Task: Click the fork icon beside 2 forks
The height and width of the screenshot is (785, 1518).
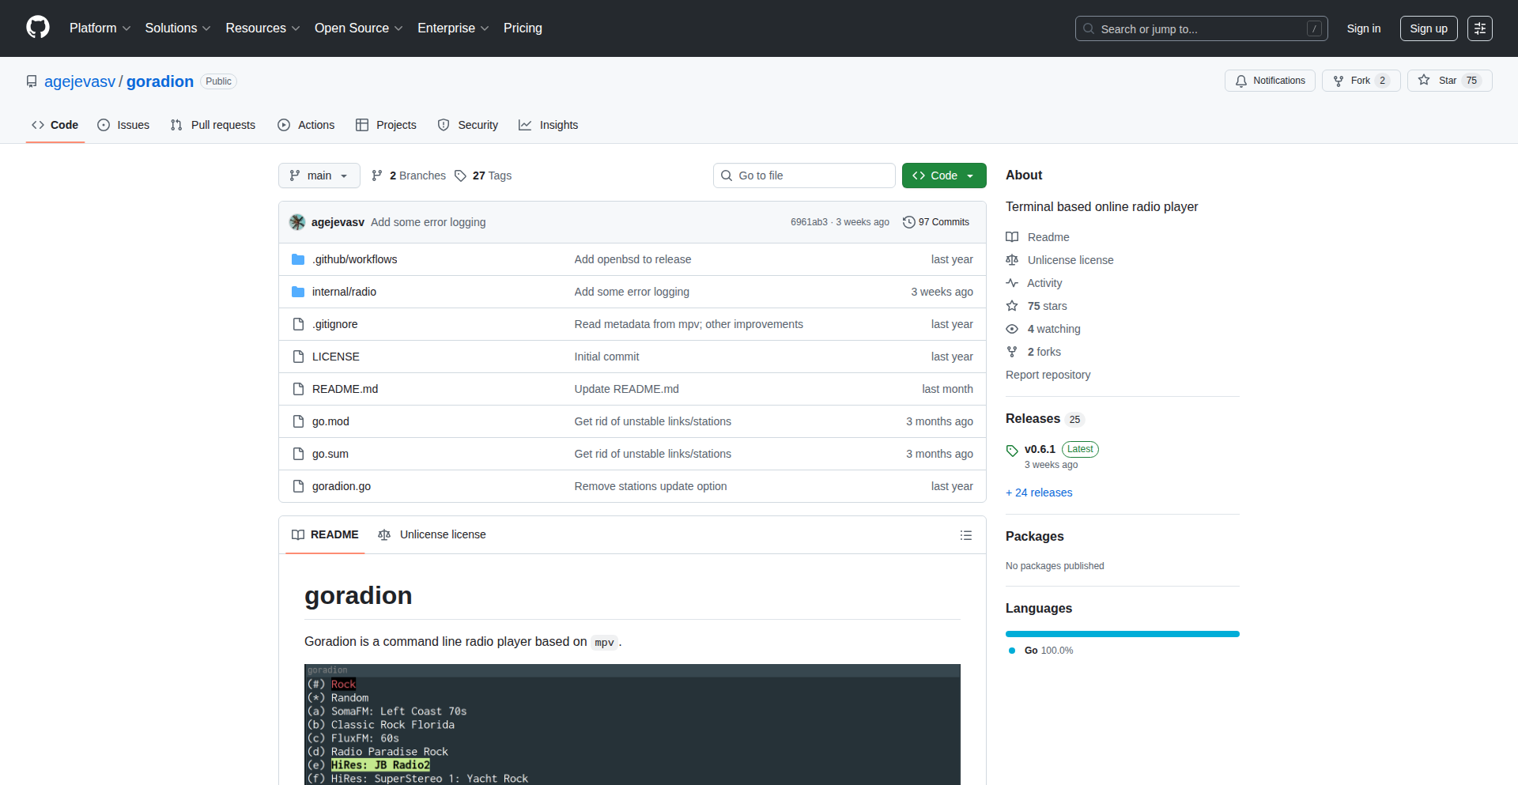Action: click(x=1012, y=352)
